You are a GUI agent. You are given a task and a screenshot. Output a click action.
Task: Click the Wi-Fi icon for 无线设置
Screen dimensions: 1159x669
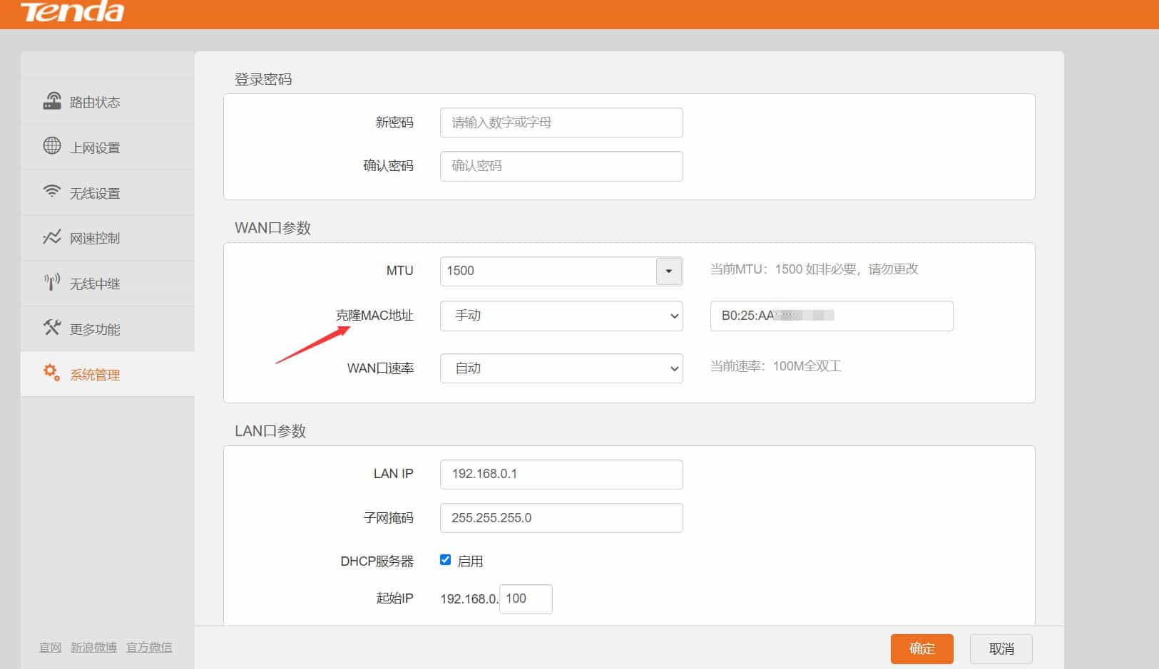52,191
